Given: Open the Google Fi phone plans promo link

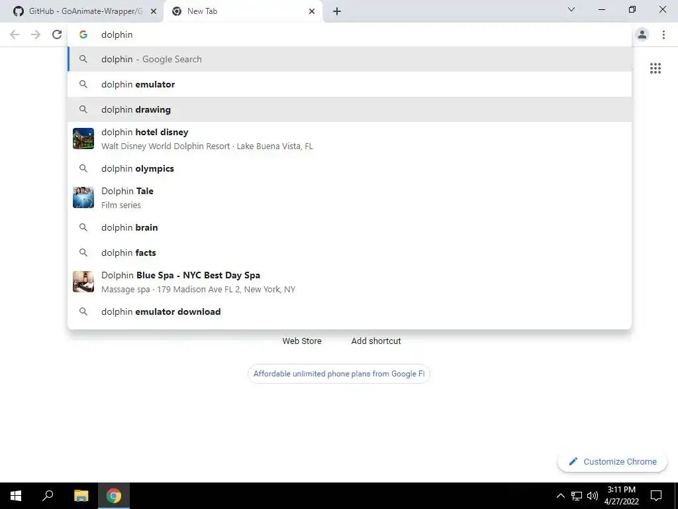Looking at the screenshot, I should [x=339, y=374].
